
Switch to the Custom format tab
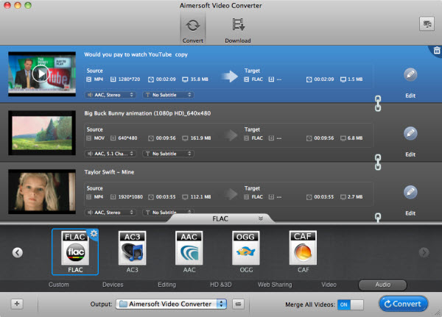[59, 285]
